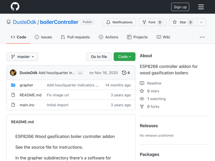This screenshot has width=215, height=161.
Task: Click the Notifications bell button
Action: 119,22
